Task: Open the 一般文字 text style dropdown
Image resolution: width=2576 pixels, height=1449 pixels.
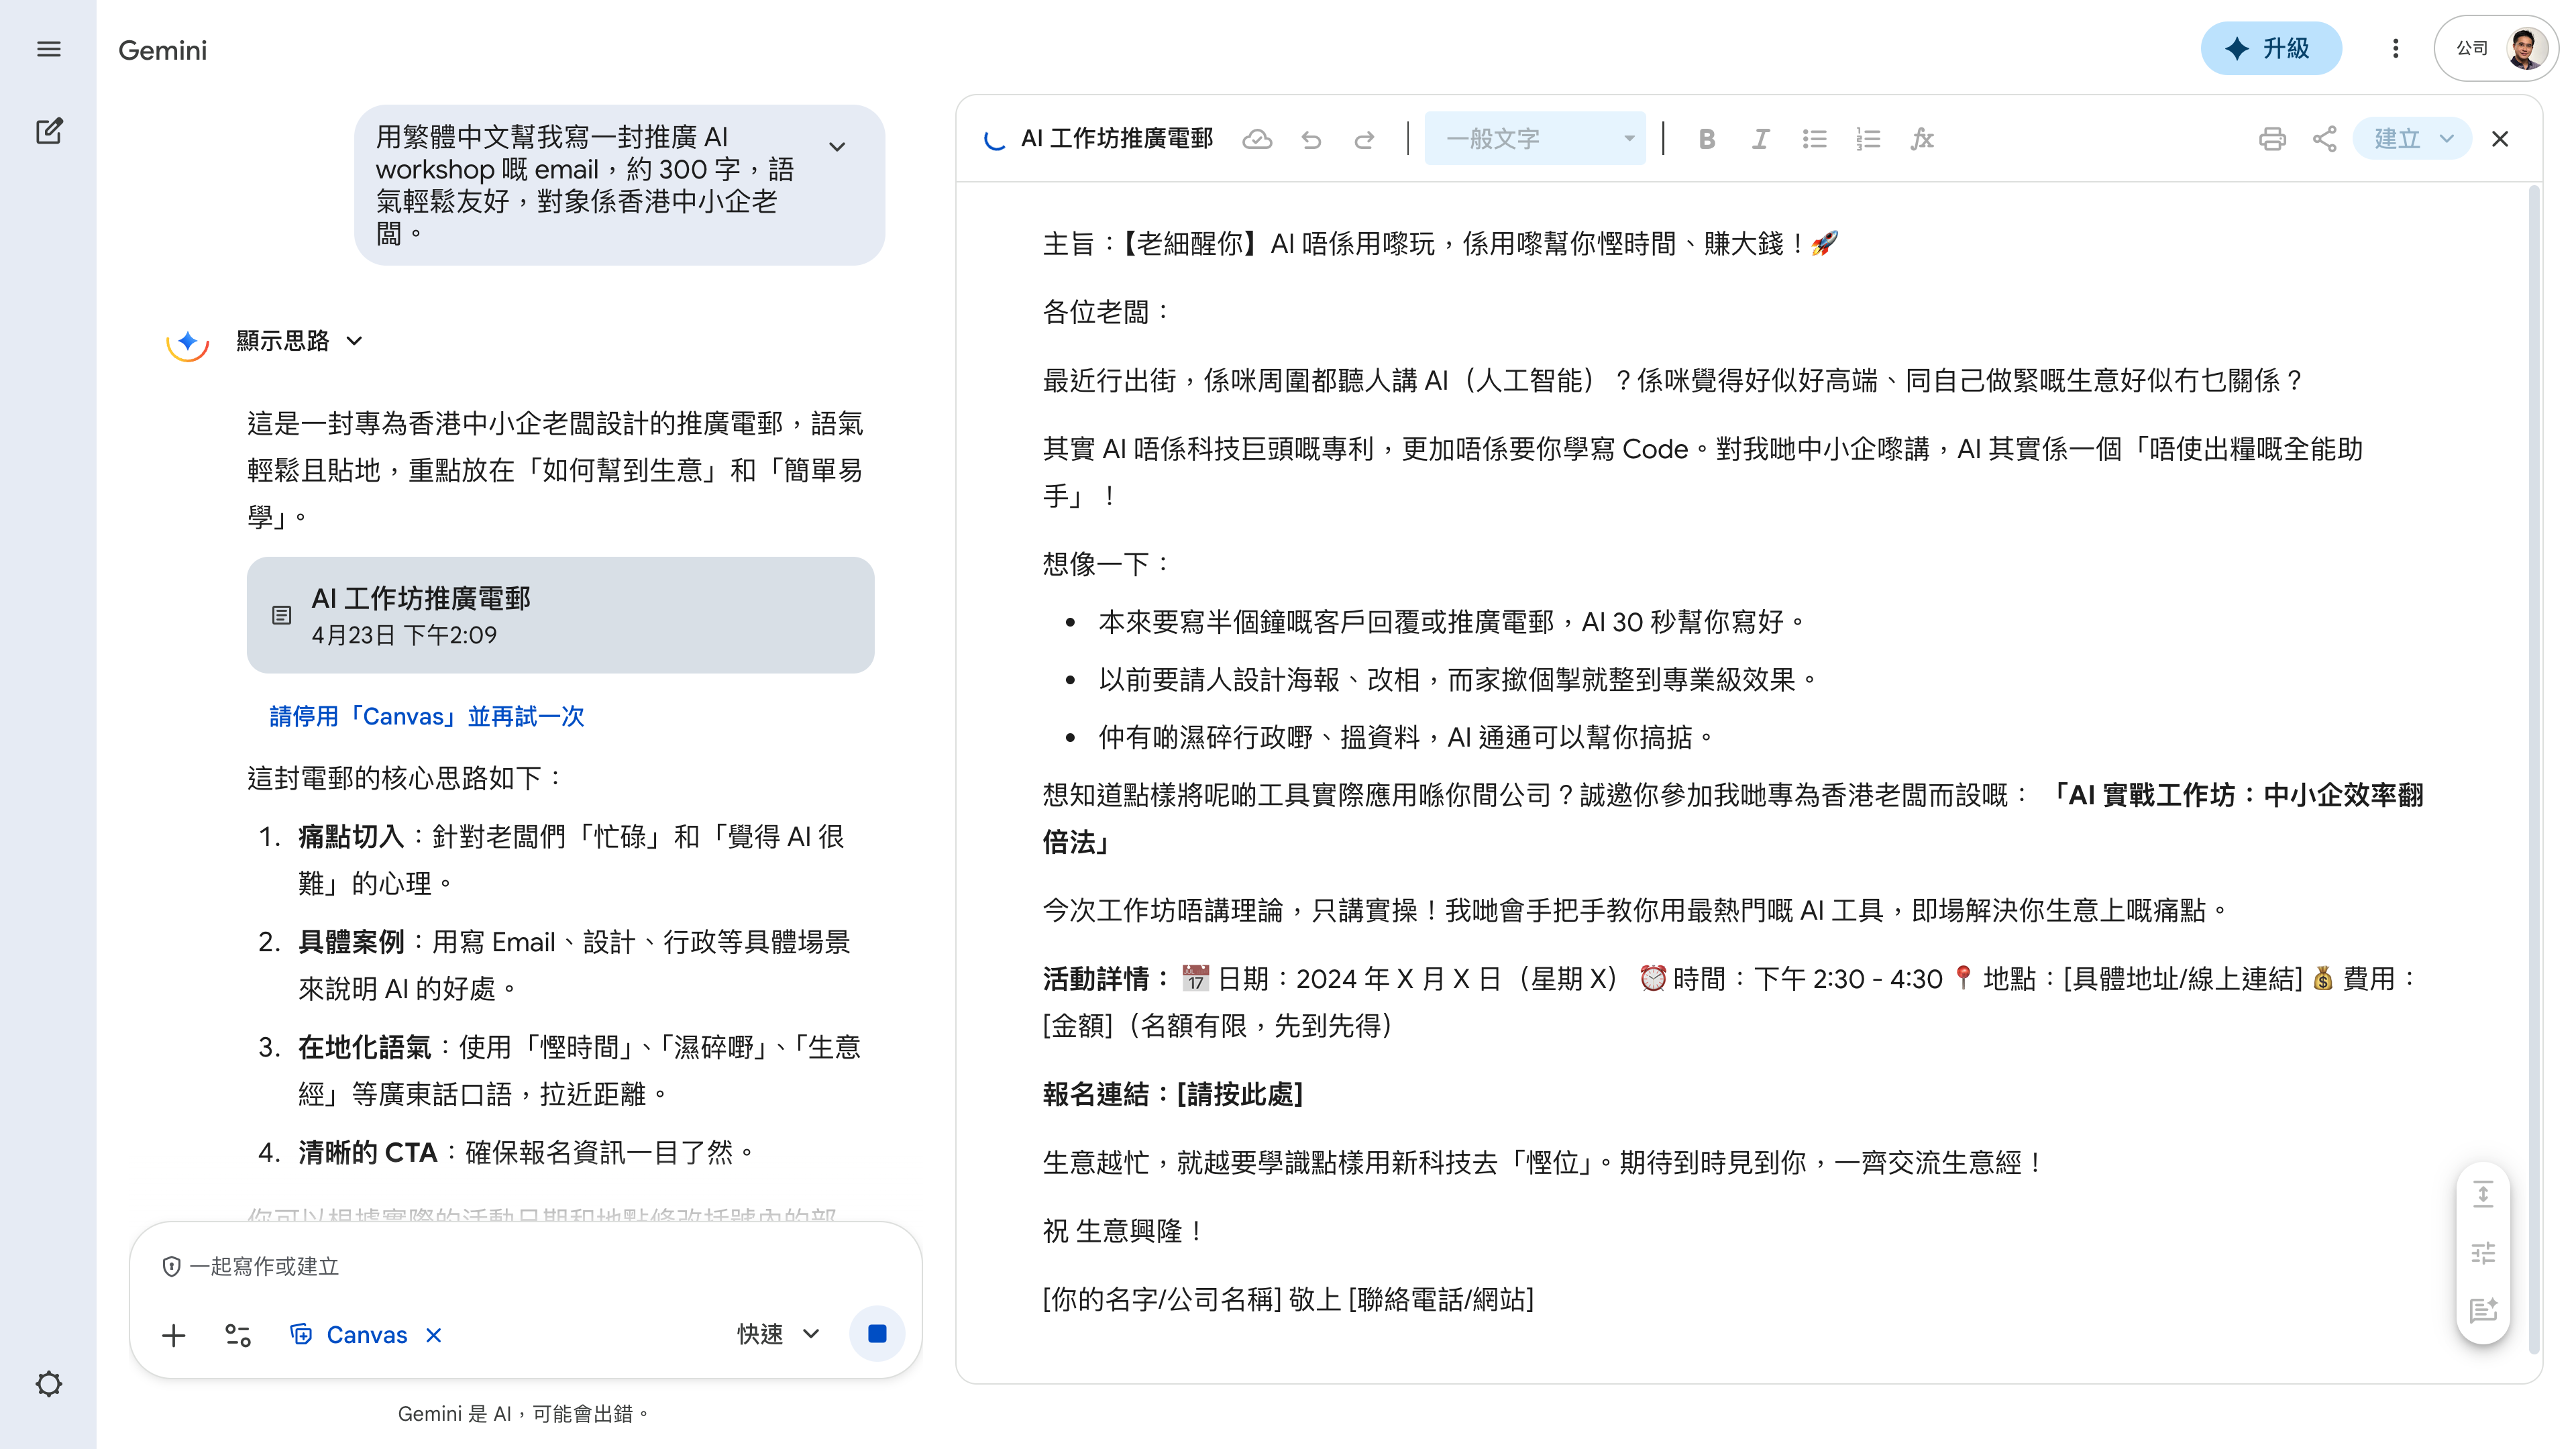Action: tap(1535, 139)
